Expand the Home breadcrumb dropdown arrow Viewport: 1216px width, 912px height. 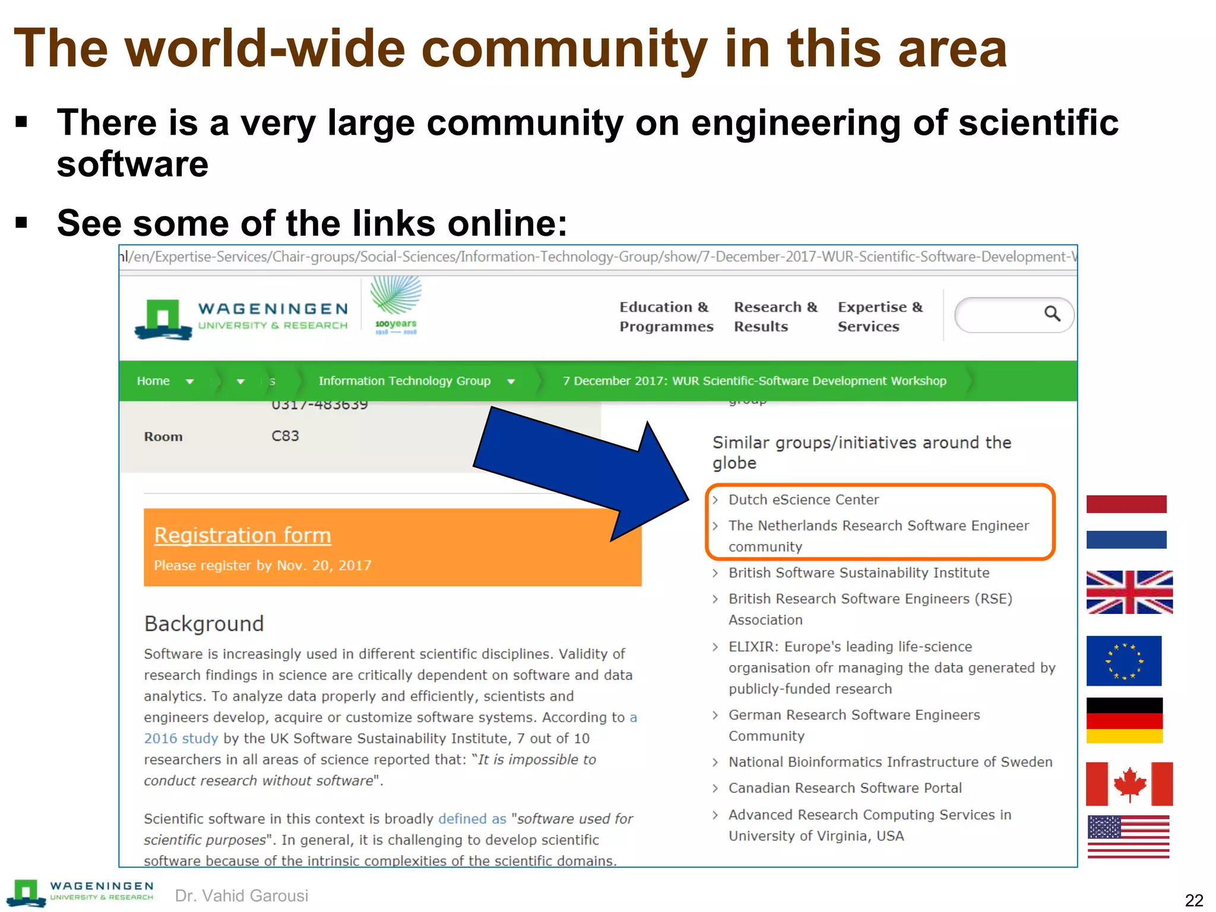coord(190,382)
